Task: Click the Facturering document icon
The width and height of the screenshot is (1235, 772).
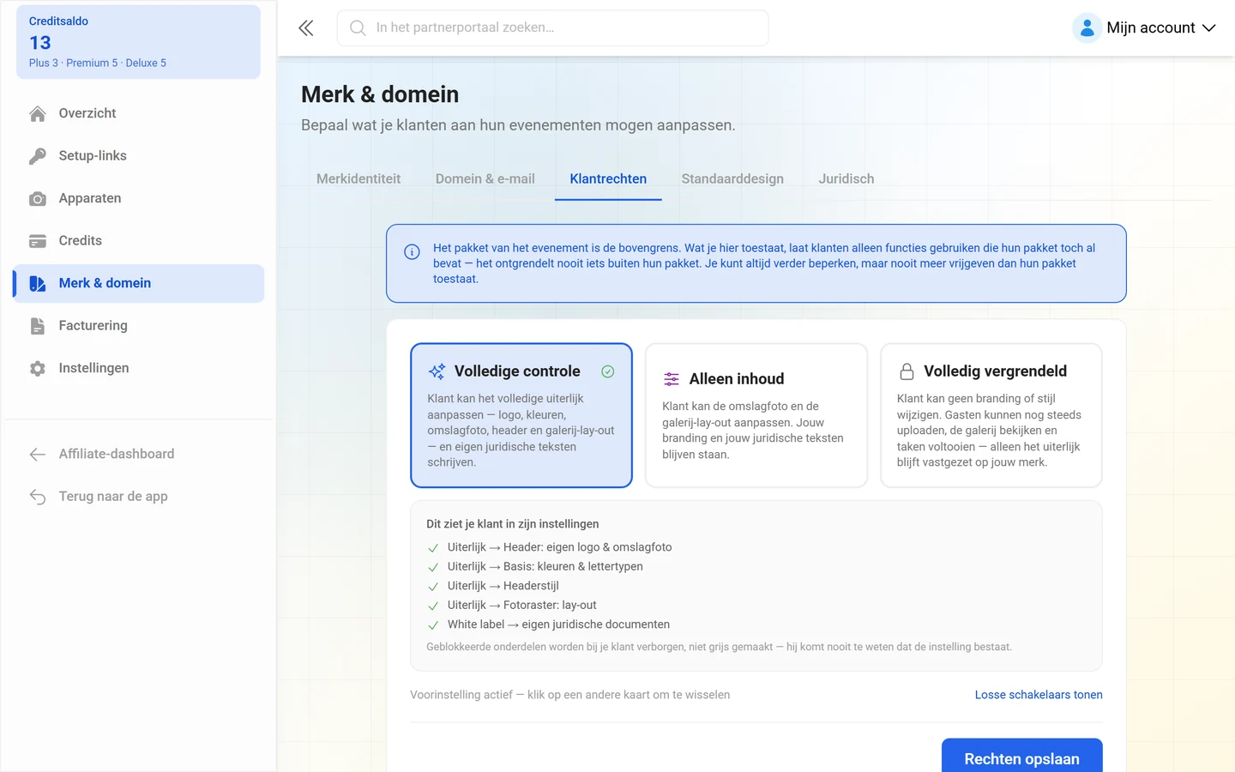Action: [x=38, y=326]
